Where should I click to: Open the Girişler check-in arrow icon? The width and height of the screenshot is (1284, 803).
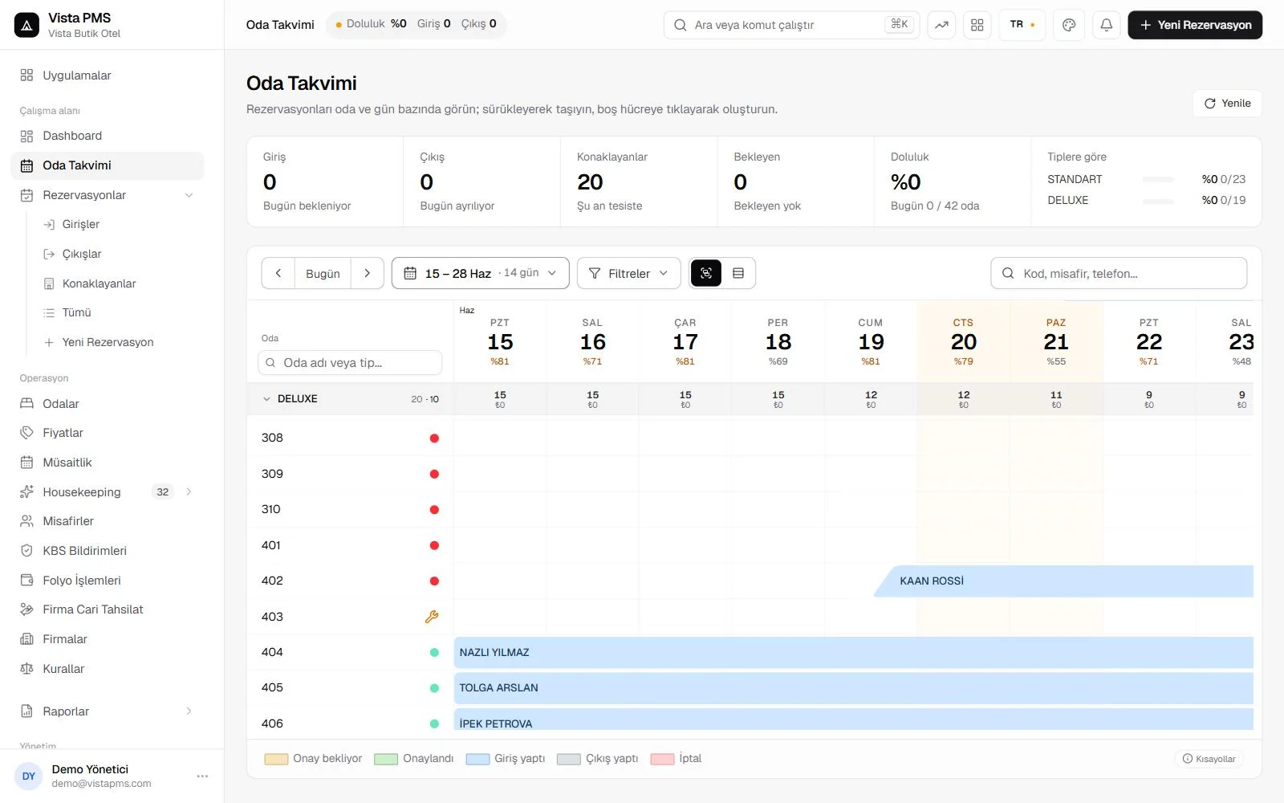click(49, 225)
